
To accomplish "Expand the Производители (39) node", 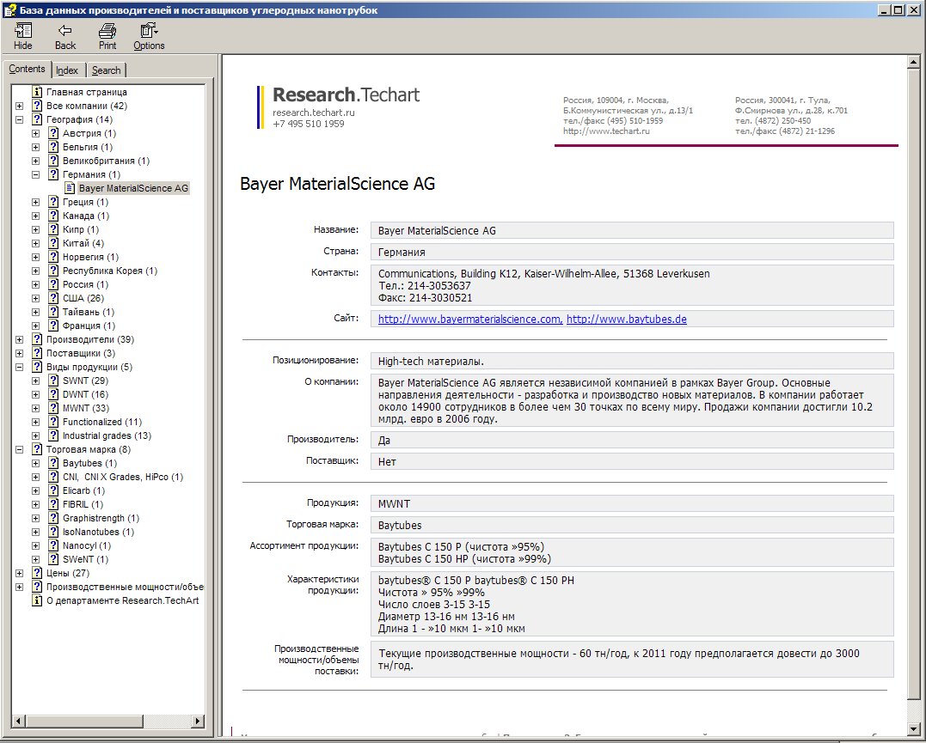I will (x=20, y=339).
